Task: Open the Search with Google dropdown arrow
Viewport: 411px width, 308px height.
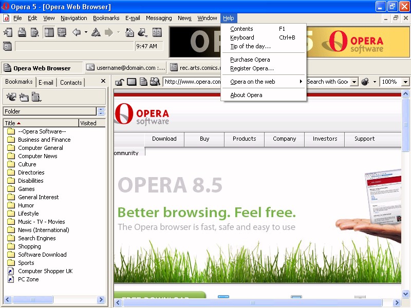Action: [x=354, y=82]
